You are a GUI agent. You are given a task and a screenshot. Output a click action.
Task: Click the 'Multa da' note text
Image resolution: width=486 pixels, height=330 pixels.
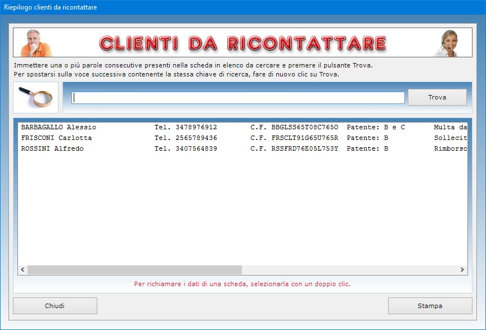[451, 127]
